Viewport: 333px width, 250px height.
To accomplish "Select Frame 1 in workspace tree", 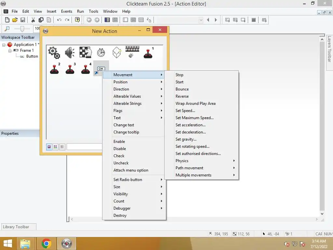I will click(x=27, y=50).
